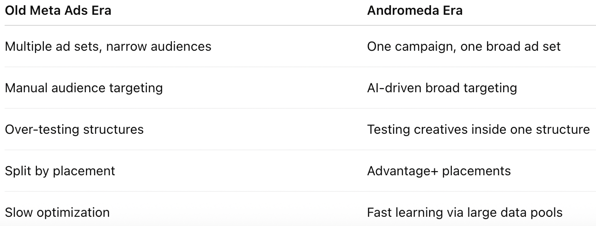Click 'Testing creatives inside one structure' text

click(x=479, y=129)
